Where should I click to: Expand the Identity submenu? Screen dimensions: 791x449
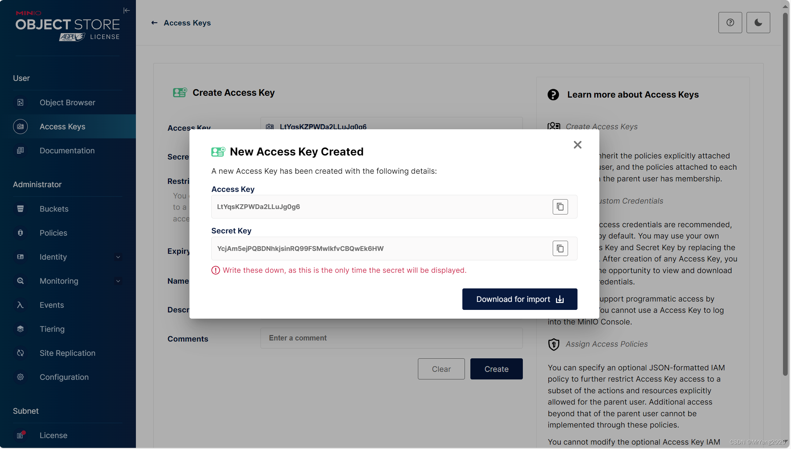pyautogui.click(x=118, y=257)
